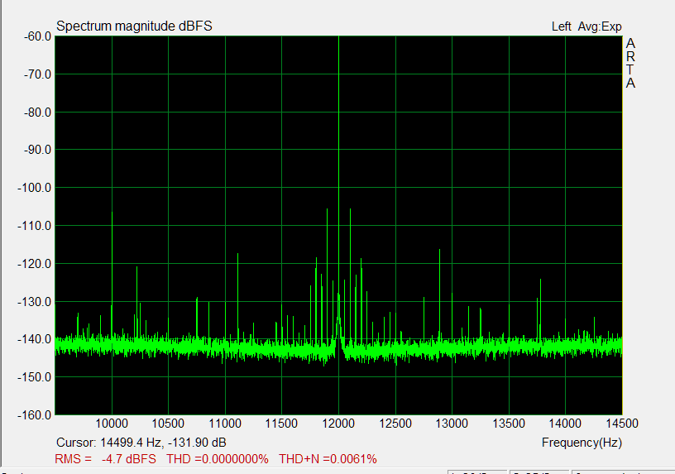Click the 11000 frequency axis label
Image resolution: width=675 pixels, height=474 pixels.
tap(225, 424)
